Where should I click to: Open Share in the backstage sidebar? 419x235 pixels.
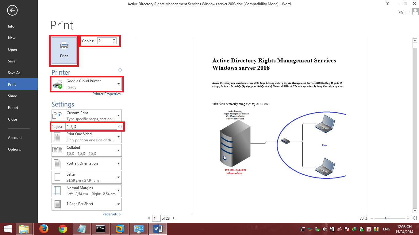tap(19, 96)
